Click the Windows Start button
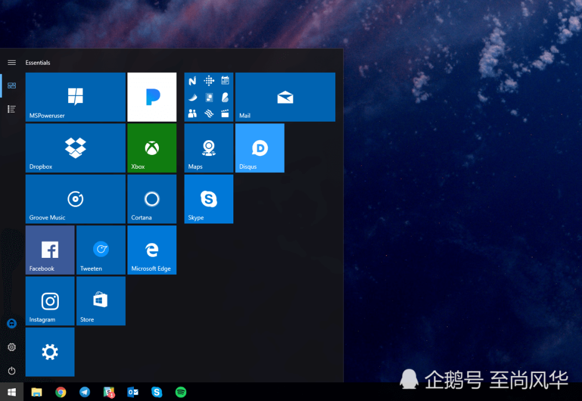Viewport: 582px width, 401px height. click(12, 392)
